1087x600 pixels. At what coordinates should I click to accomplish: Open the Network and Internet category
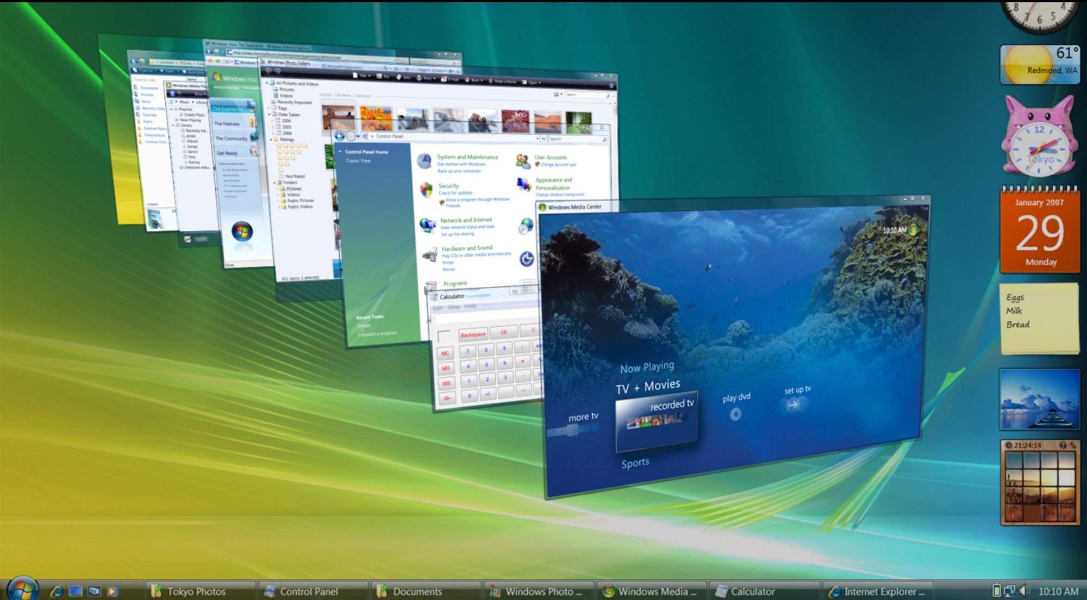pos(466,220)
